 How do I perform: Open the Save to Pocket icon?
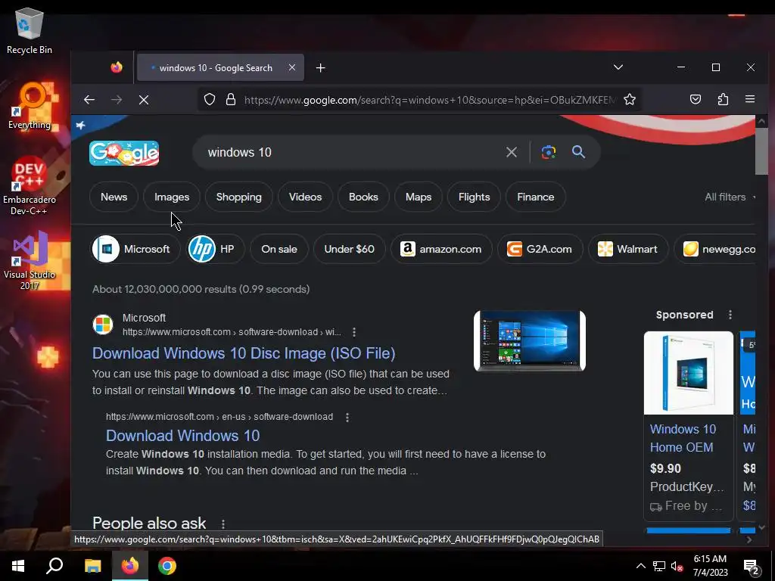(x=695, y=99)
